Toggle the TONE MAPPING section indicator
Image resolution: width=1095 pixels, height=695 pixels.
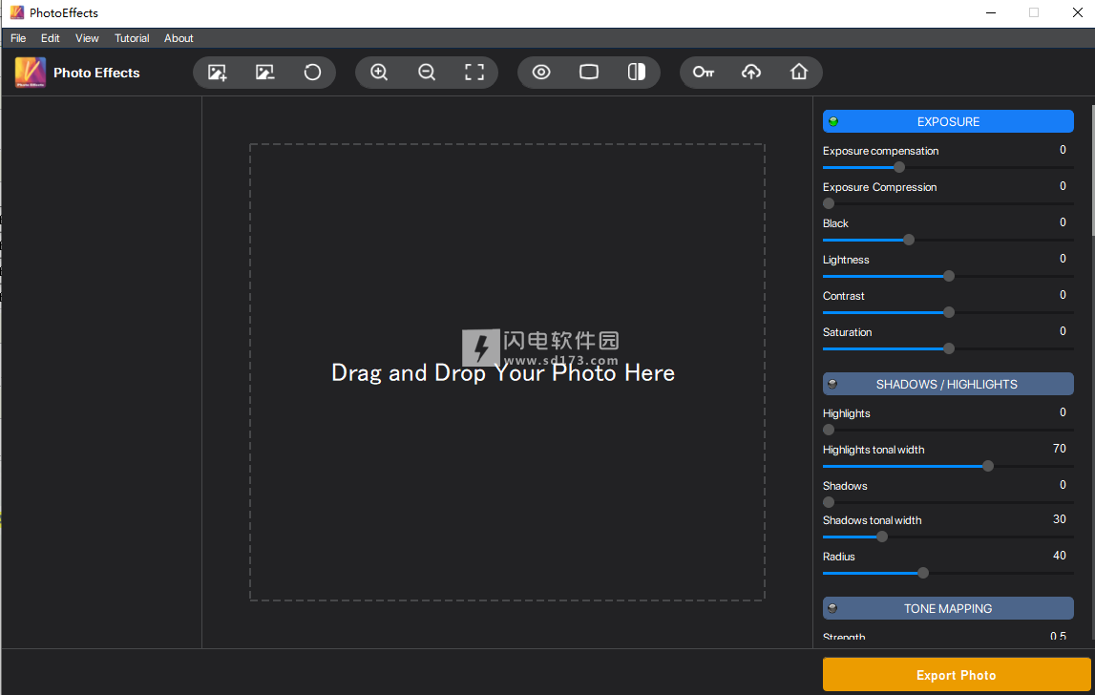tap(832, 608)
